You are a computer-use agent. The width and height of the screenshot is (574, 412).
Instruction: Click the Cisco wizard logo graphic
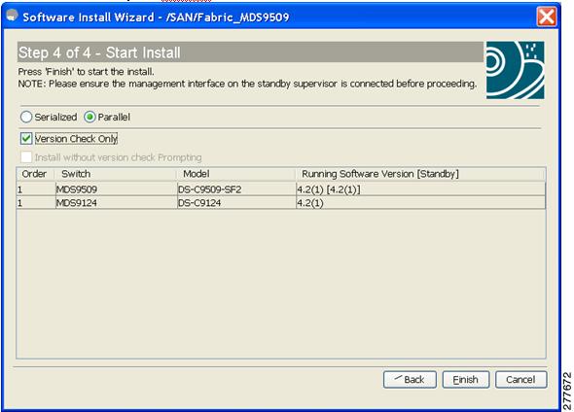click(515, 70)
